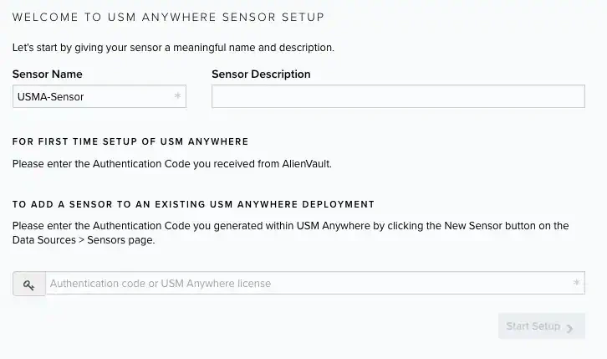Click the 'Let's start by giving' intro text
Viewport: 607px width, 359px height.
pos(173,48)
